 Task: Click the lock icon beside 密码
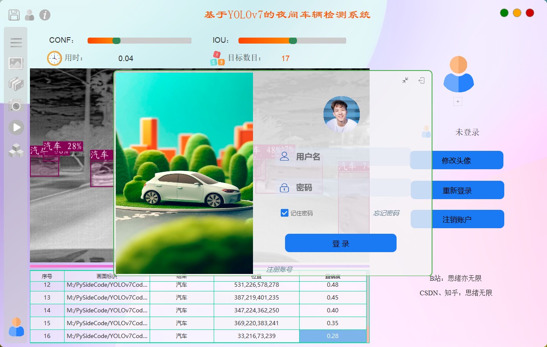tap(284, 187)
